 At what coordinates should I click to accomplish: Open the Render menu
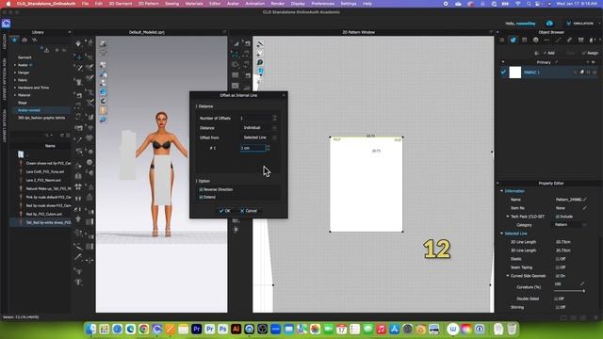tap(278, 4)
